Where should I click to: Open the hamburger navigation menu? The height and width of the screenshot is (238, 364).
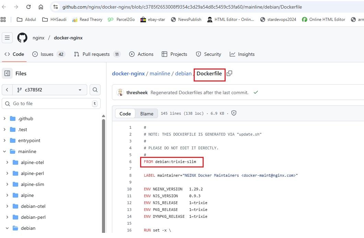coord(7,38)
